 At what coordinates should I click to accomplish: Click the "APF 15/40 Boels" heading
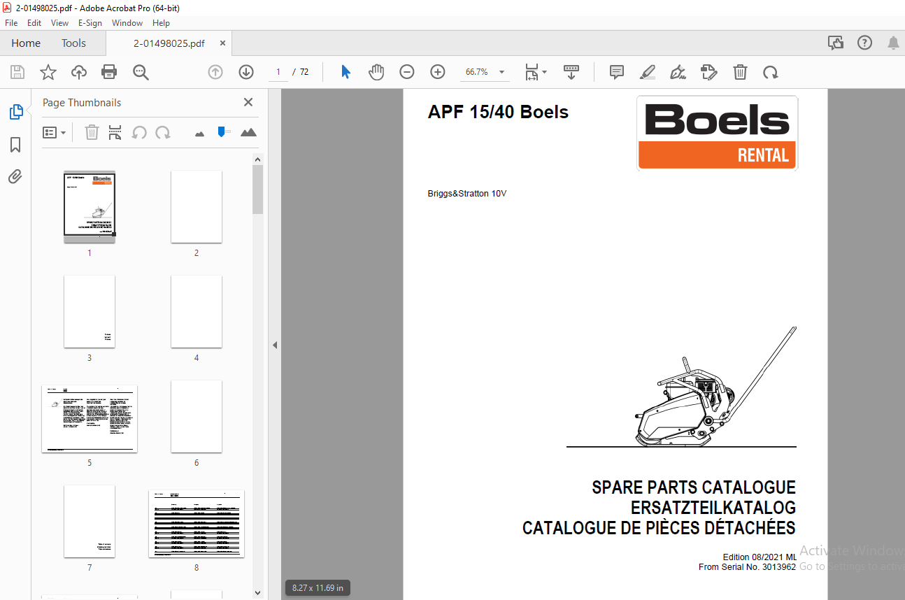point(498,112)
